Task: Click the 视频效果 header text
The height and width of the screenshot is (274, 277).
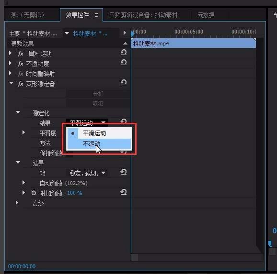Action: [22, 44]
